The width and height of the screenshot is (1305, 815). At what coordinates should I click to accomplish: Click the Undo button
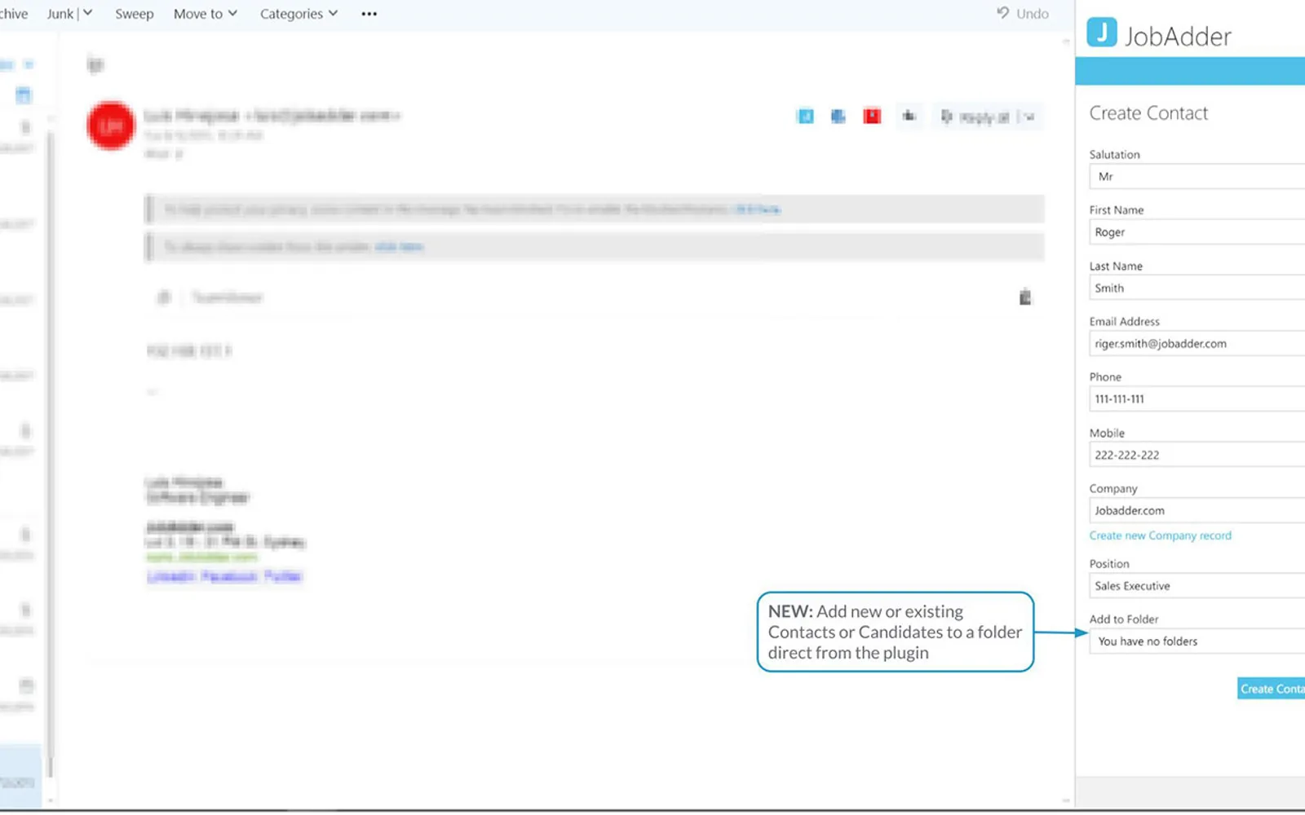click(x=1023, y=14)
